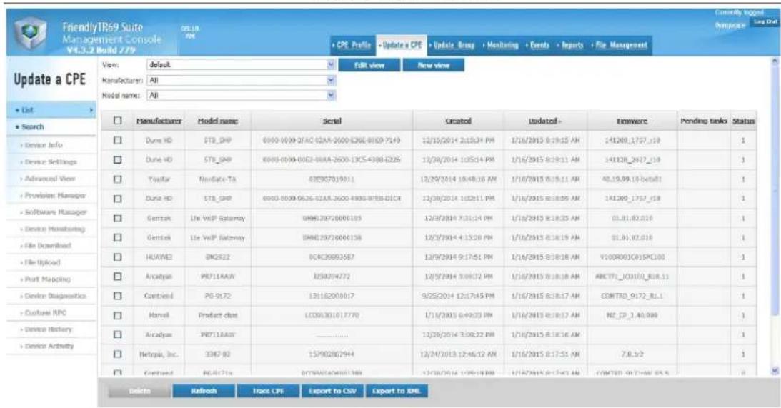Sort by Model name column header
The image size is (781, 408).
point(218,121)
